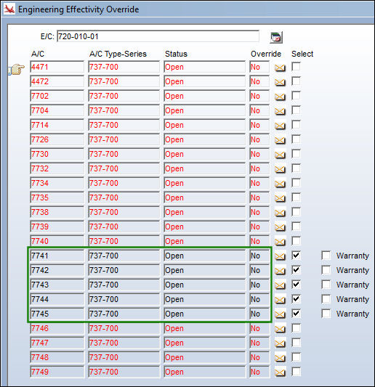
Task: Click the override note envelope for A/C 7748
Action: (x=280, y=358)
